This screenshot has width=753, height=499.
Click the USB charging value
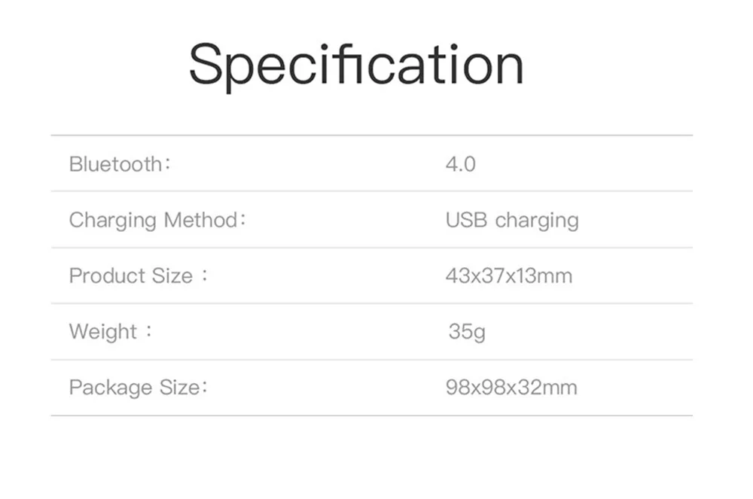[x=512, y=221]
